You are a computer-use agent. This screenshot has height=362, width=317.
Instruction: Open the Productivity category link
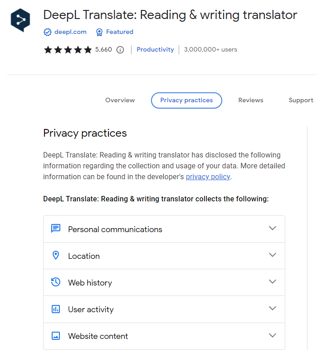pyautogui.click(x=155, y=49)
